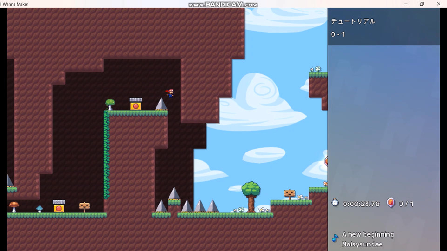Click the white flowers on the floating platform
Screen dimensions: 447x251
pyautogui.click(x=316, y=69)
